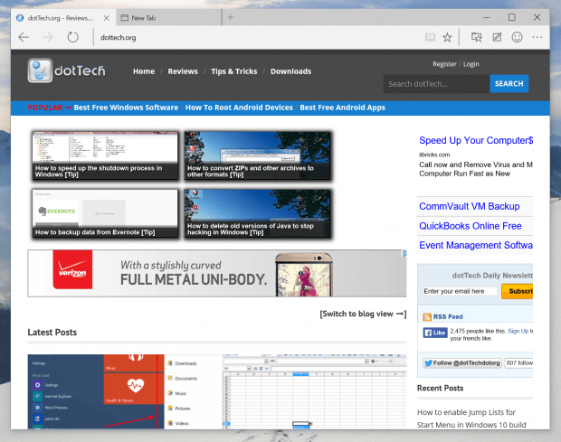Reload the page with the refresh icon

point(72,37)
